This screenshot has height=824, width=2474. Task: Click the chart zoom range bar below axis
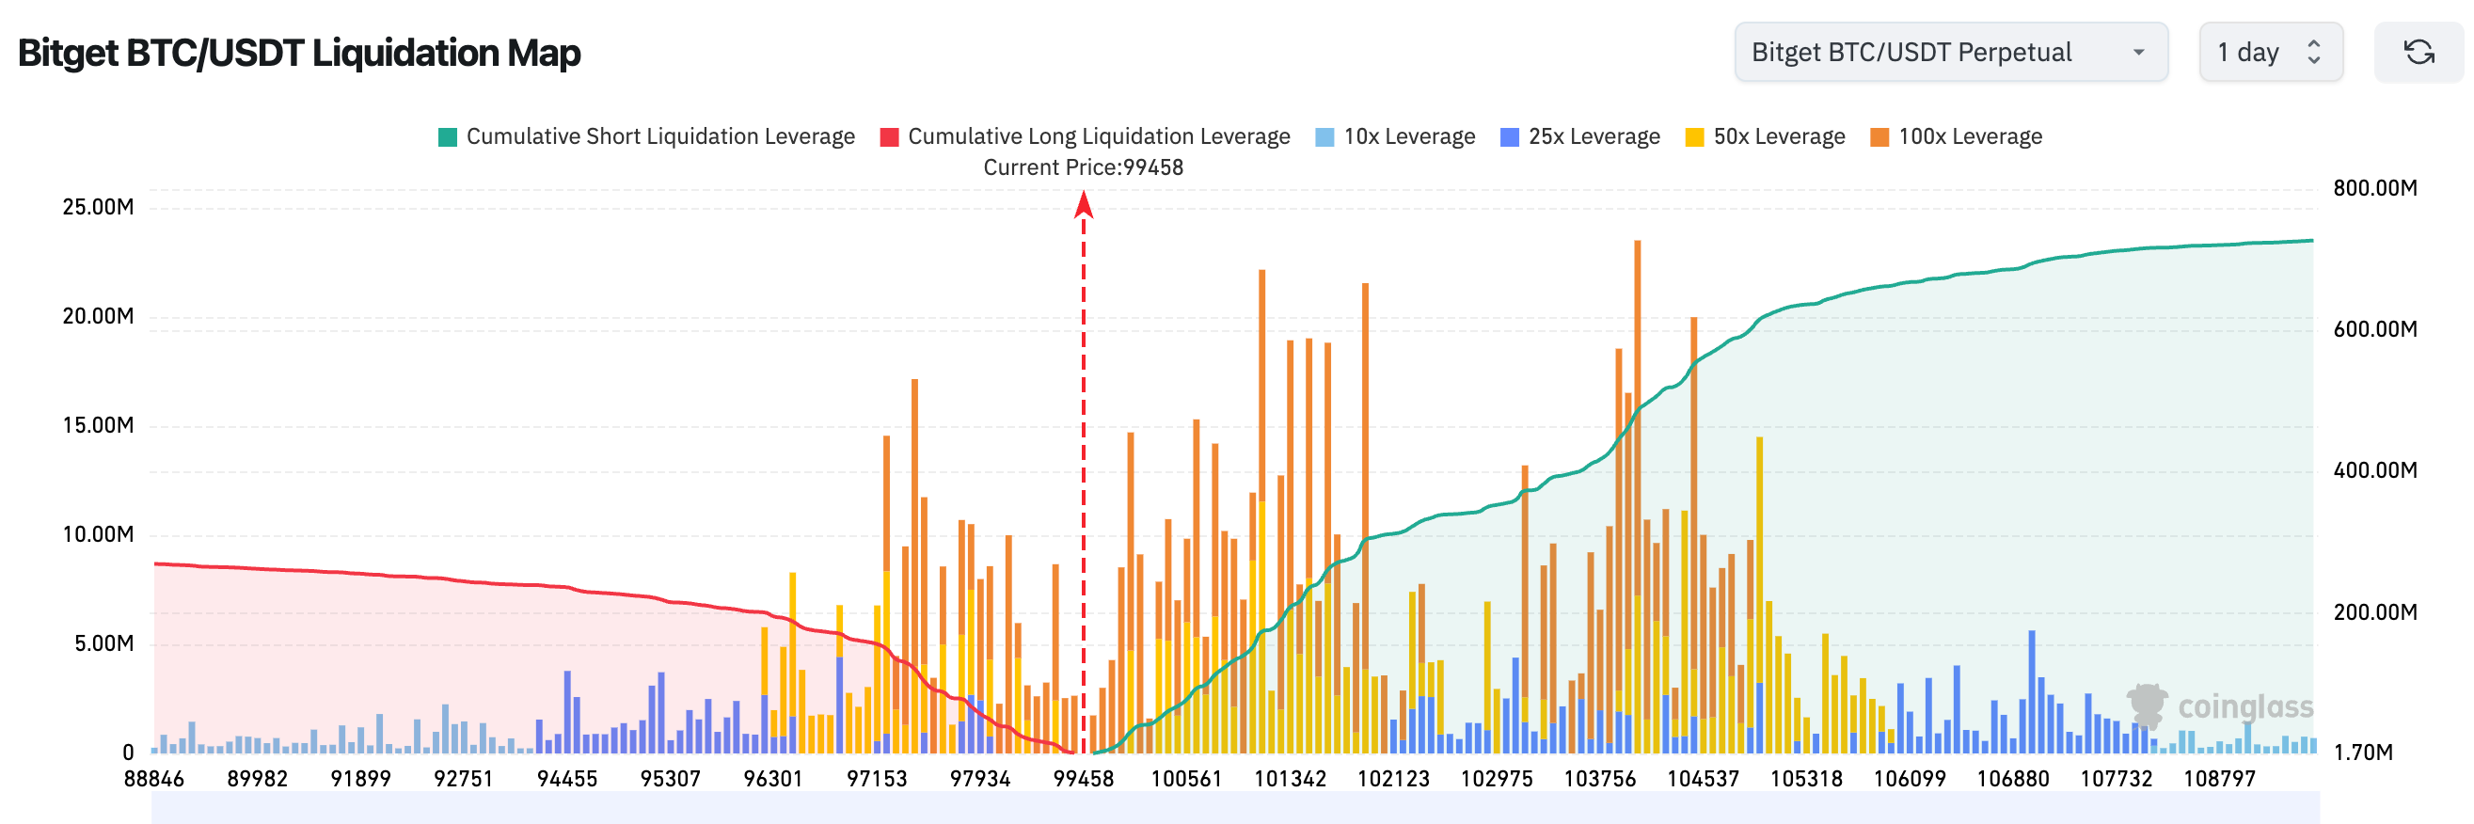click(x=1235, y=808)
